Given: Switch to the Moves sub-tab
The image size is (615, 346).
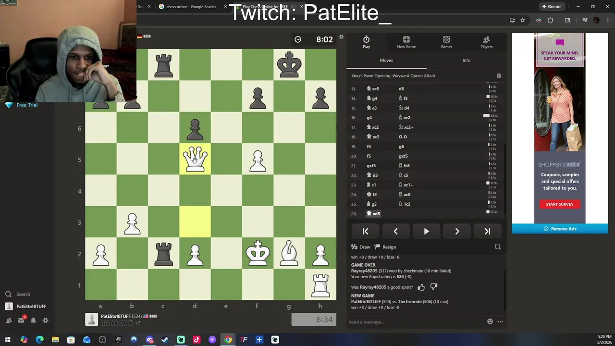Looking at the screenshot, I should tap(386, 60).
